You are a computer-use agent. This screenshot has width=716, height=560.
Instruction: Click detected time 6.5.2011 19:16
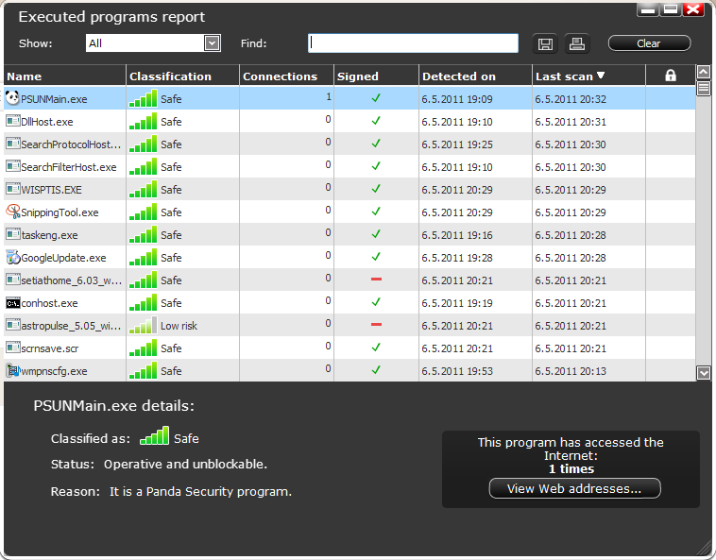click(457, 235)
